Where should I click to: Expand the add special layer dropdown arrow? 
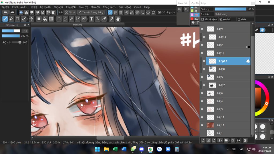222,140
